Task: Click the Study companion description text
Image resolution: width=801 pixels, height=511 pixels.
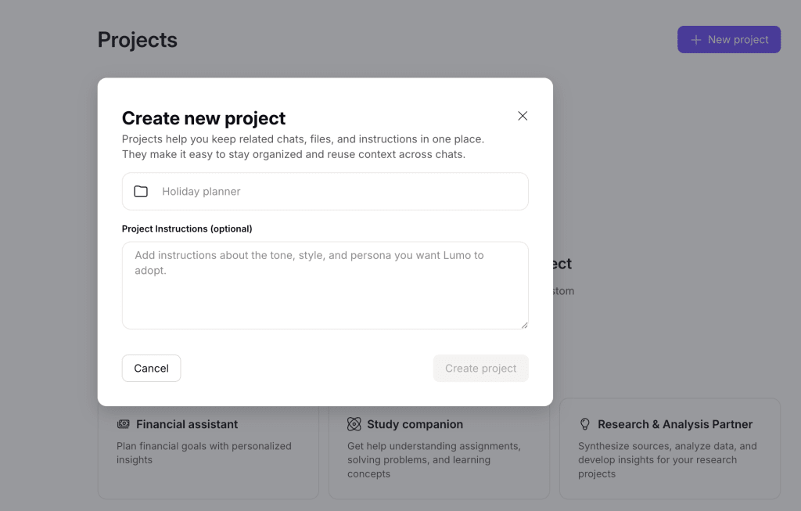Action: coord(434,459)
